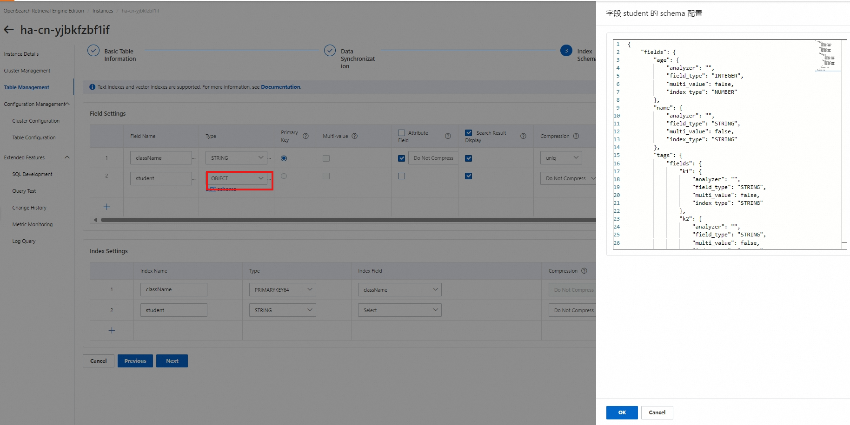
Task: Open the OBJECT type dropdown for student
Action: [237, 178]
